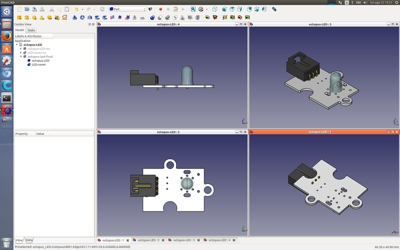Click the red macro record button
The image size is (400, 250).
pos(160,9)
